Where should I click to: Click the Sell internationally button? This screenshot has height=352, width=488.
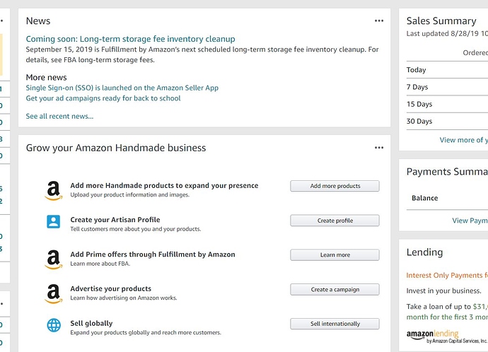tap(335, 324)
